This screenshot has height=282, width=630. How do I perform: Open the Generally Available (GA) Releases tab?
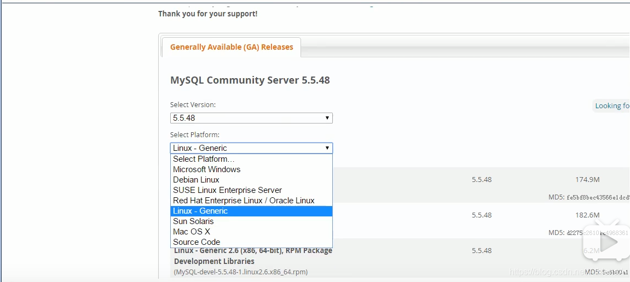pos(232,47)
